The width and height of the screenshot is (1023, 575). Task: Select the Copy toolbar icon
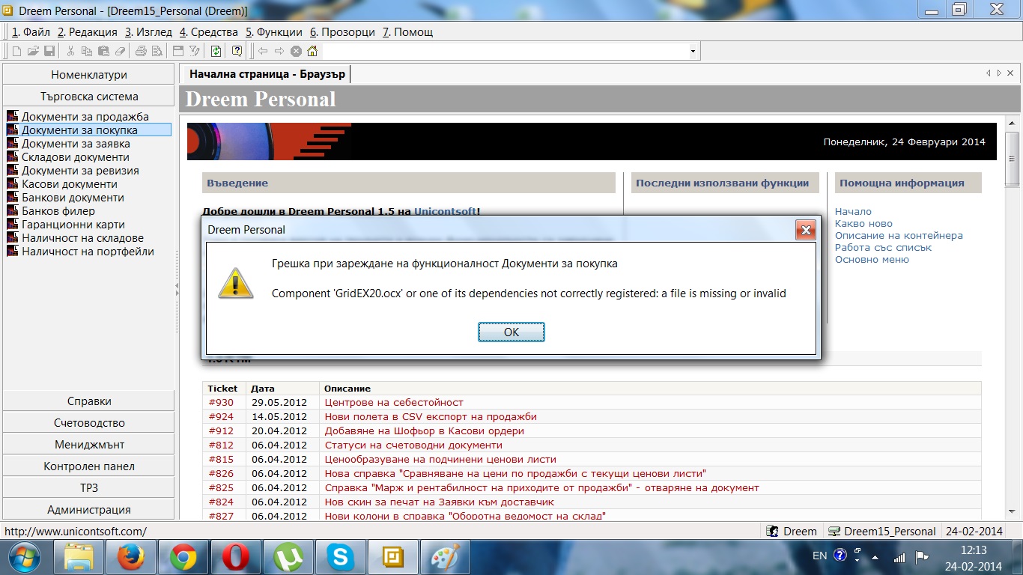87,51
